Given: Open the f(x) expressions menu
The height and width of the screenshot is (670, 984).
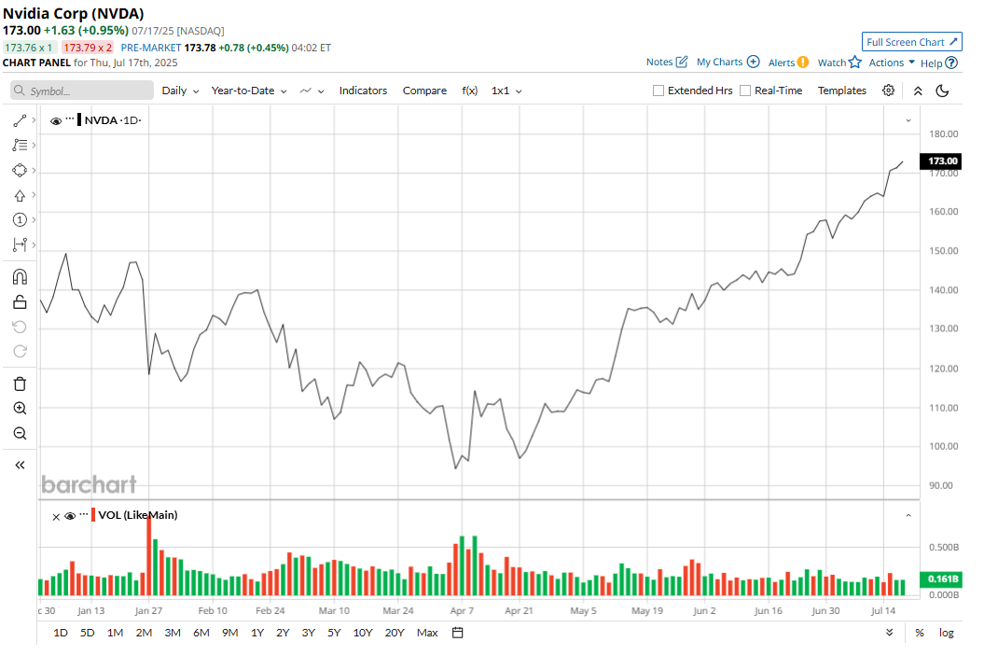Looking at the screenshot, I should (x=469, y=91).
